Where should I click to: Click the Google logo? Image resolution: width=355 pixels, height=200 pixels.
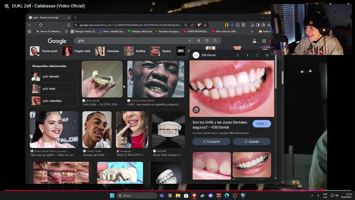(57, 41)
